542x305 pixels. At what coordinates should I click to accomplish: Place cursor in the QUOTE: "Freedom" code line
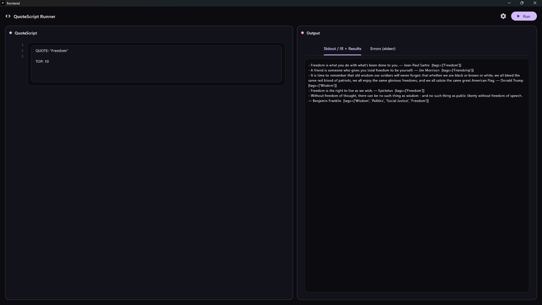click(51, 51)
